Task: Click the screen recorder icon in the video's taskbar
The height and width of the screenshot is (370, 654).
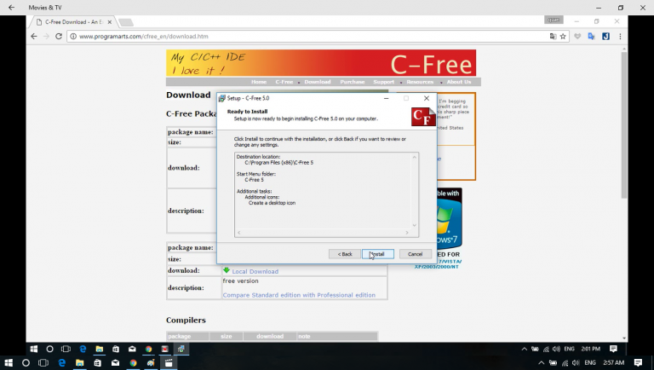Action: pos(164,349)
